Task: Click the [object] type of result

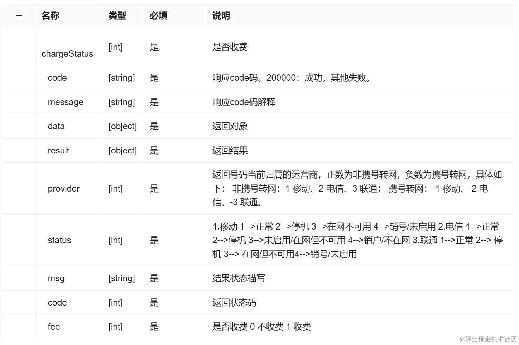Action: [123, 151]
